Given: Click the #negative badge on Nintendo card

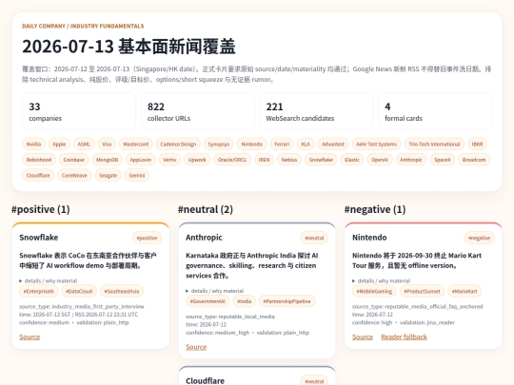Looking at the screenshot, I should [x=479, y=238].
